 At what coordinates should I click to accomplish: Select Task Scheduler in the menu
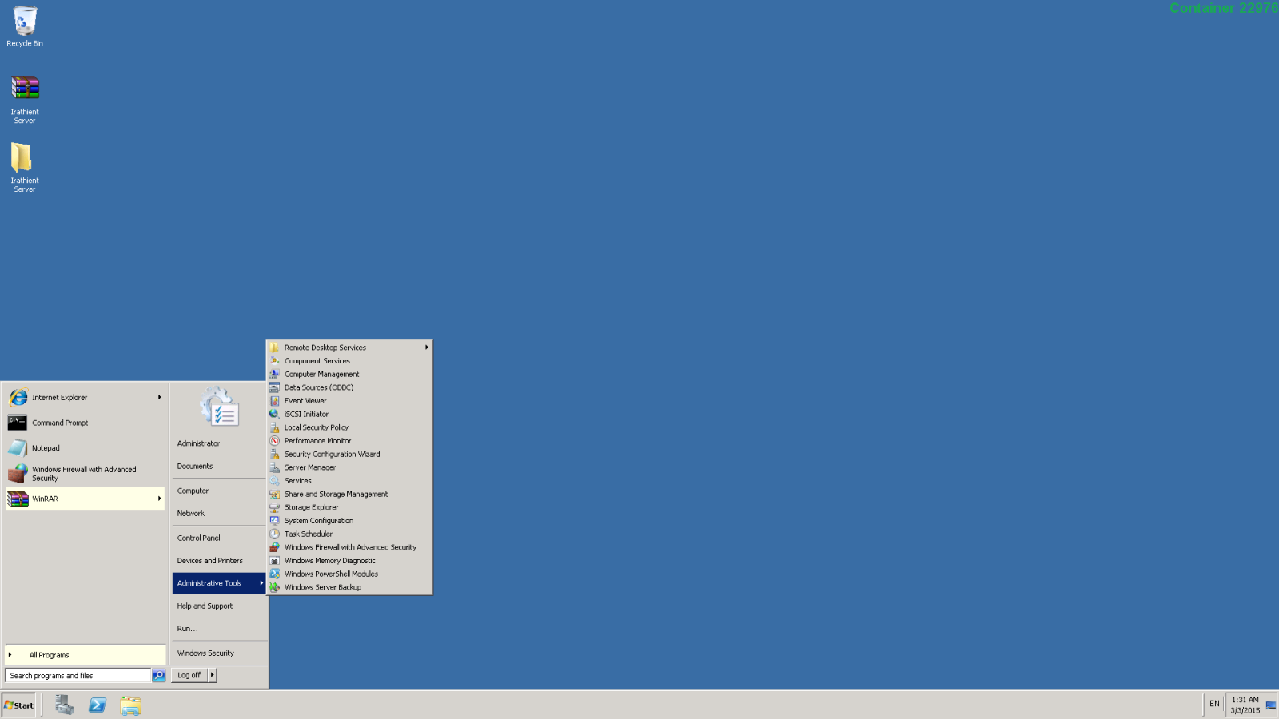point(308,534)
